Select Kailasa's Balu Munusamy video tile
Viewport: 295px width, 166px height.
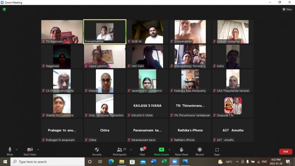pos(190,81)
